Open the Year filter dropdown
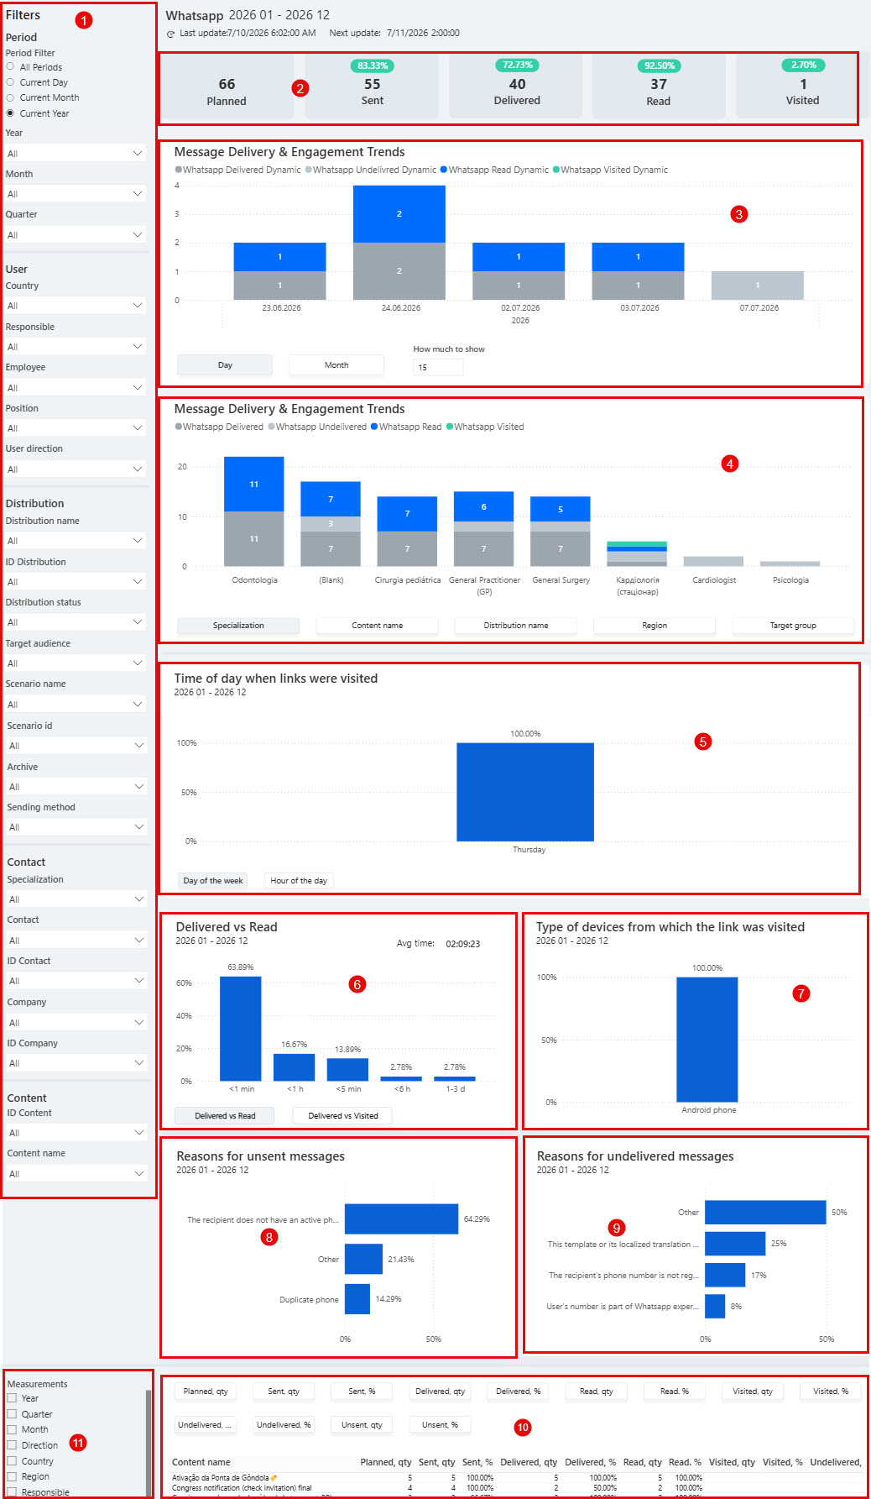 pyautogui.click(x=76, y=154)
